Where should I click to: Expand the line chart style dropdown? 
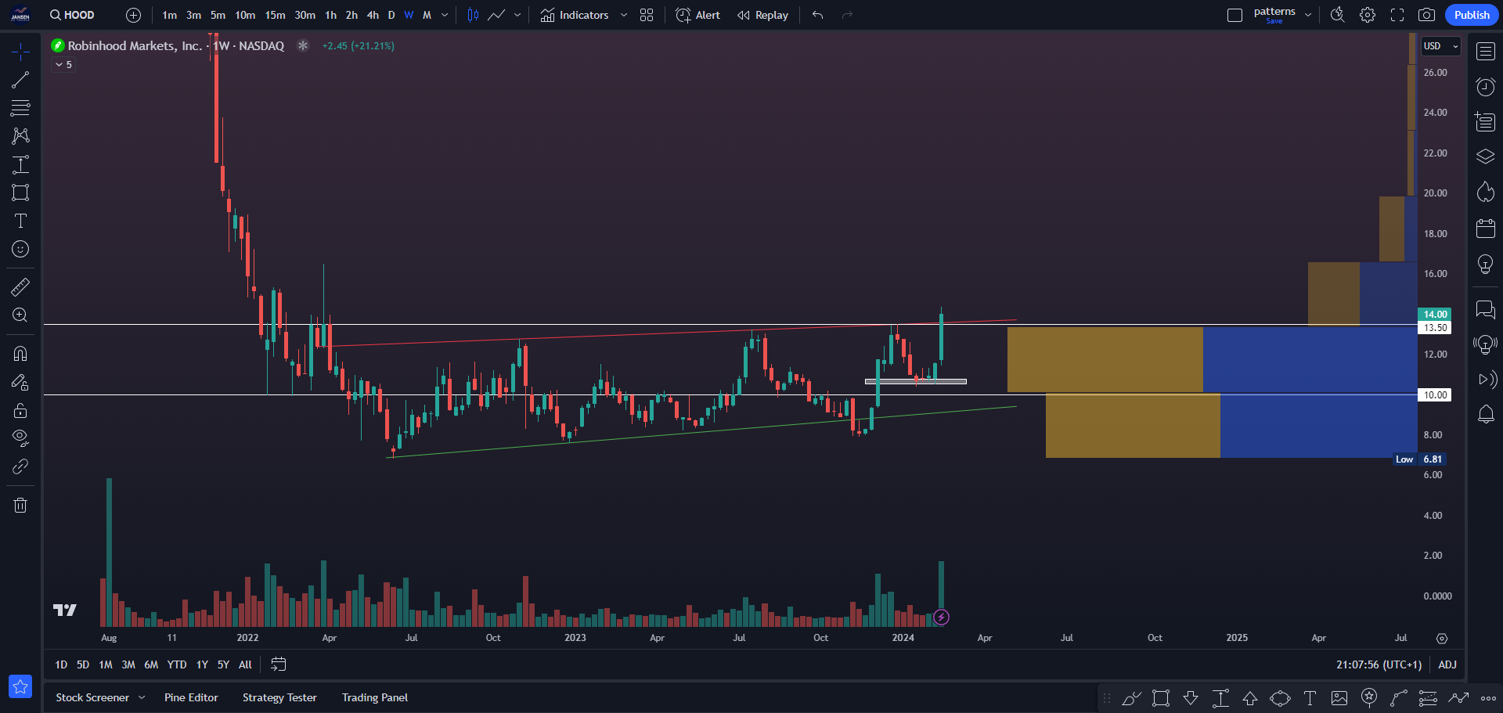pyautogui.click(x=517, y=15)
